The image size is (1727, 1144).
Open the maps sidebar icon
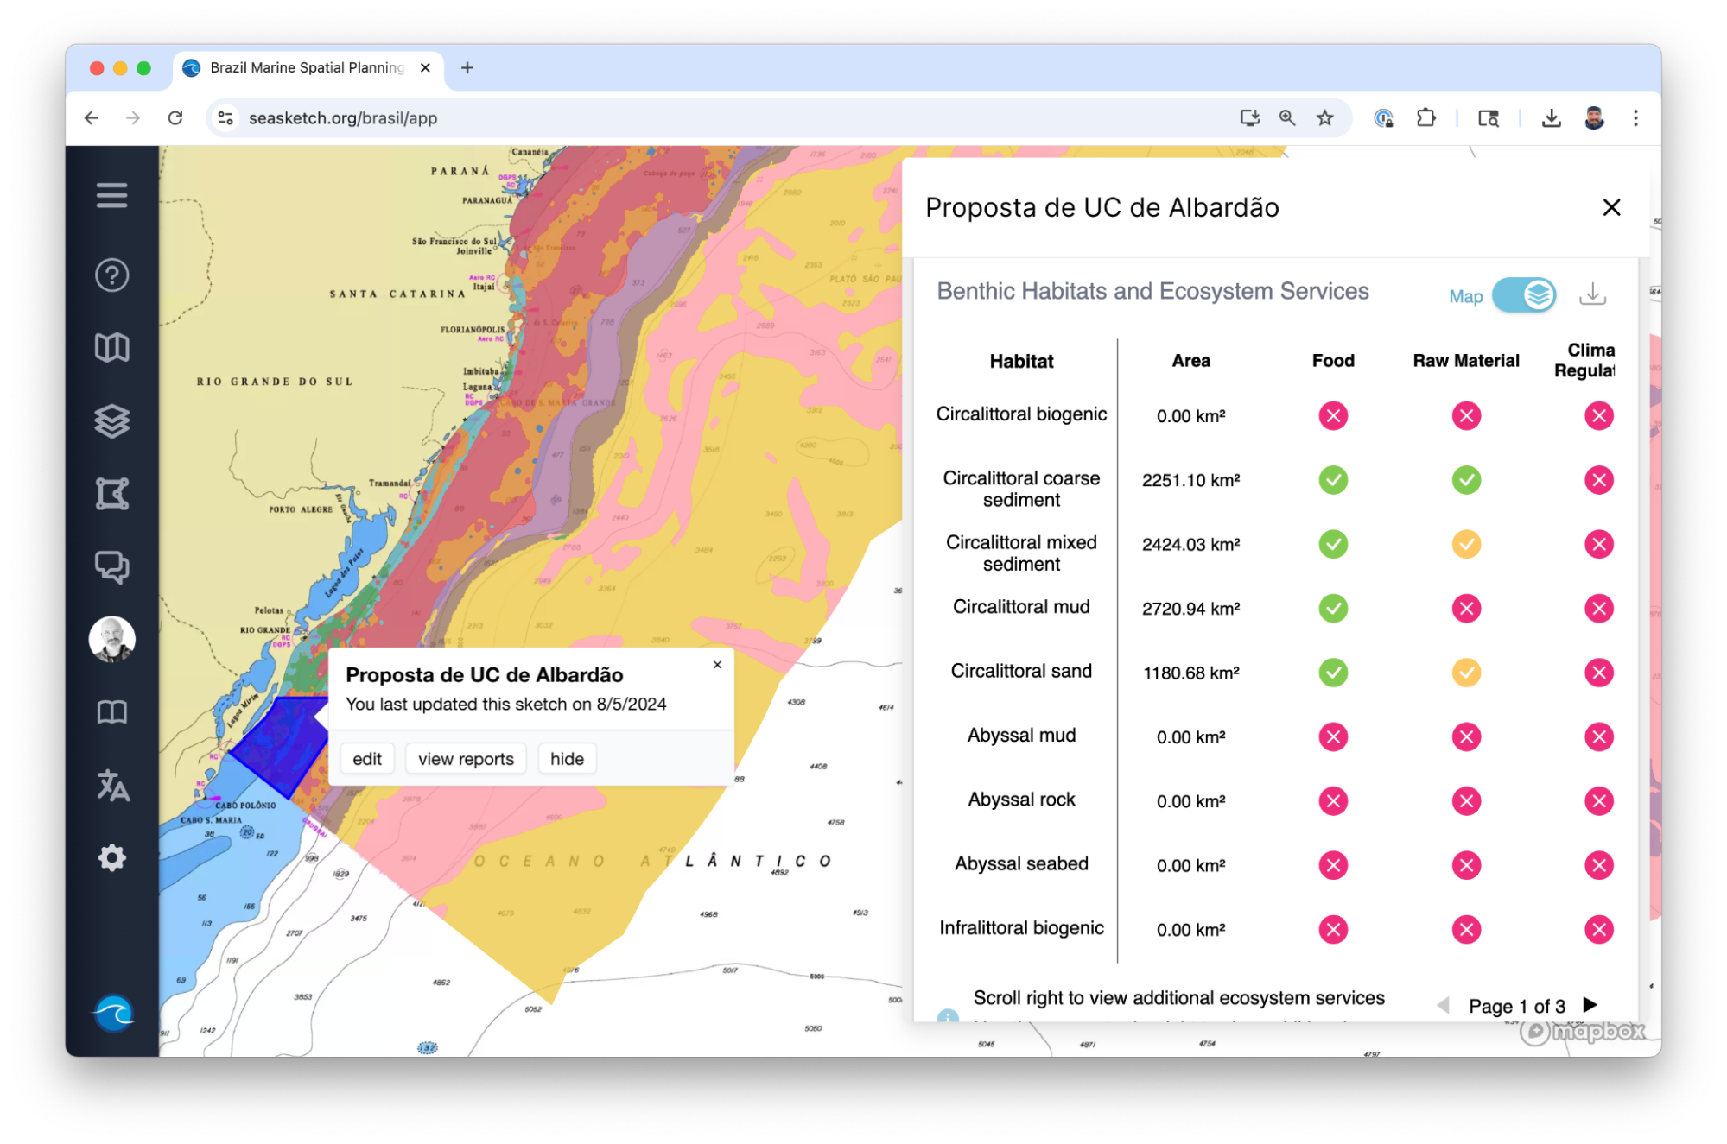(111, 348)
